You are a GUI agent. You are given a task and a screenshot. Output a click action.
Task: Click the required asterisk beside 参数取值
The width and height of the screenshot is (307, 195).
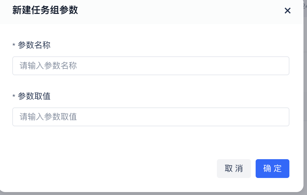[14, 97]
